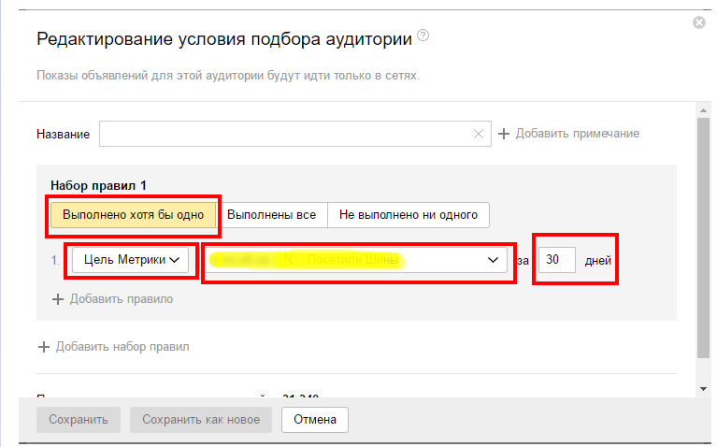Viewport: 717px width, 447px height.
Task: Open the Посетили Шины goal dropdown
Action: [356, 260]
